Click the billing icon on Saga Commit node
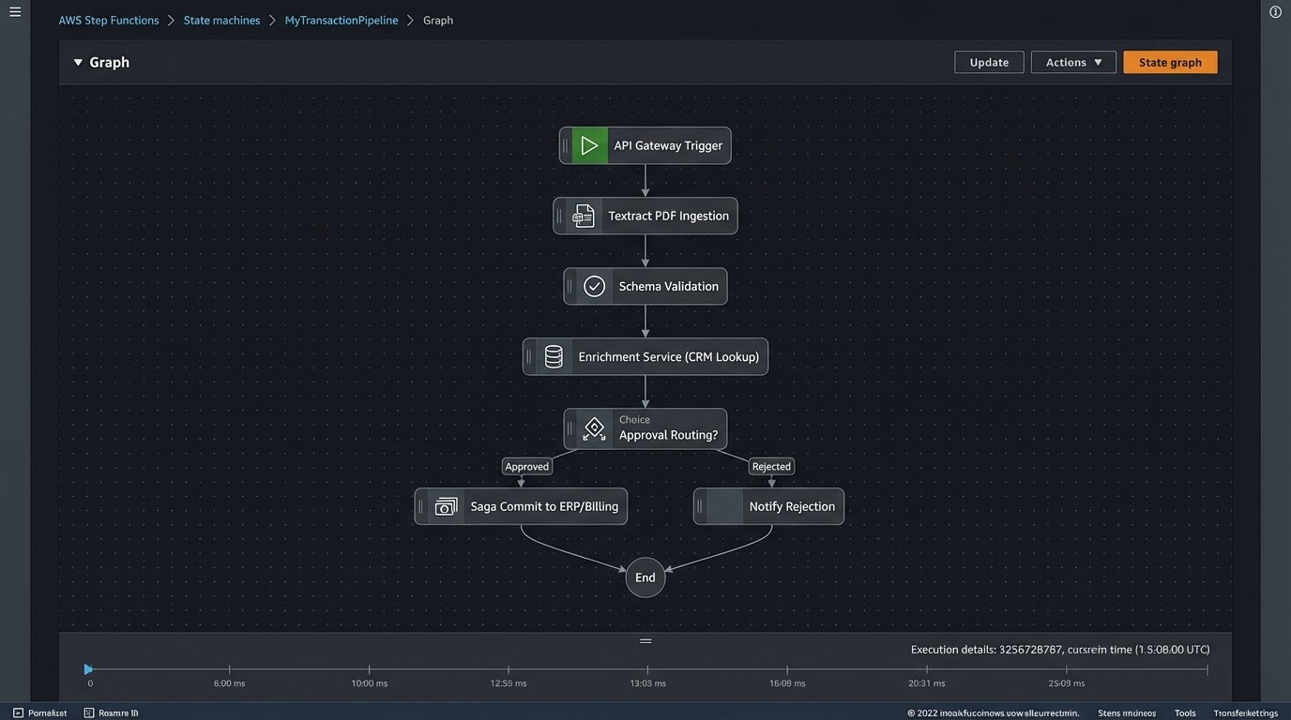 pyautogui.click(x=446, y=507)
